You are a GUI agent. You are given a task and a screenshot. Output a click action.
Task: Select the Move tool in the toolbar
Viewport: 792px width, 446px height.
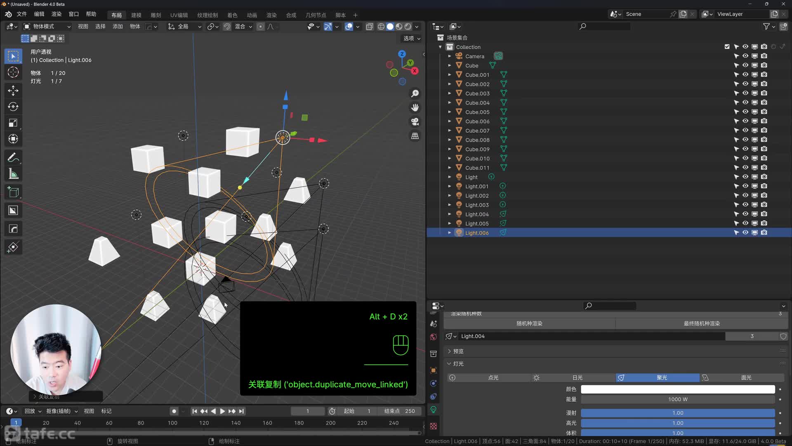(13, 91)
